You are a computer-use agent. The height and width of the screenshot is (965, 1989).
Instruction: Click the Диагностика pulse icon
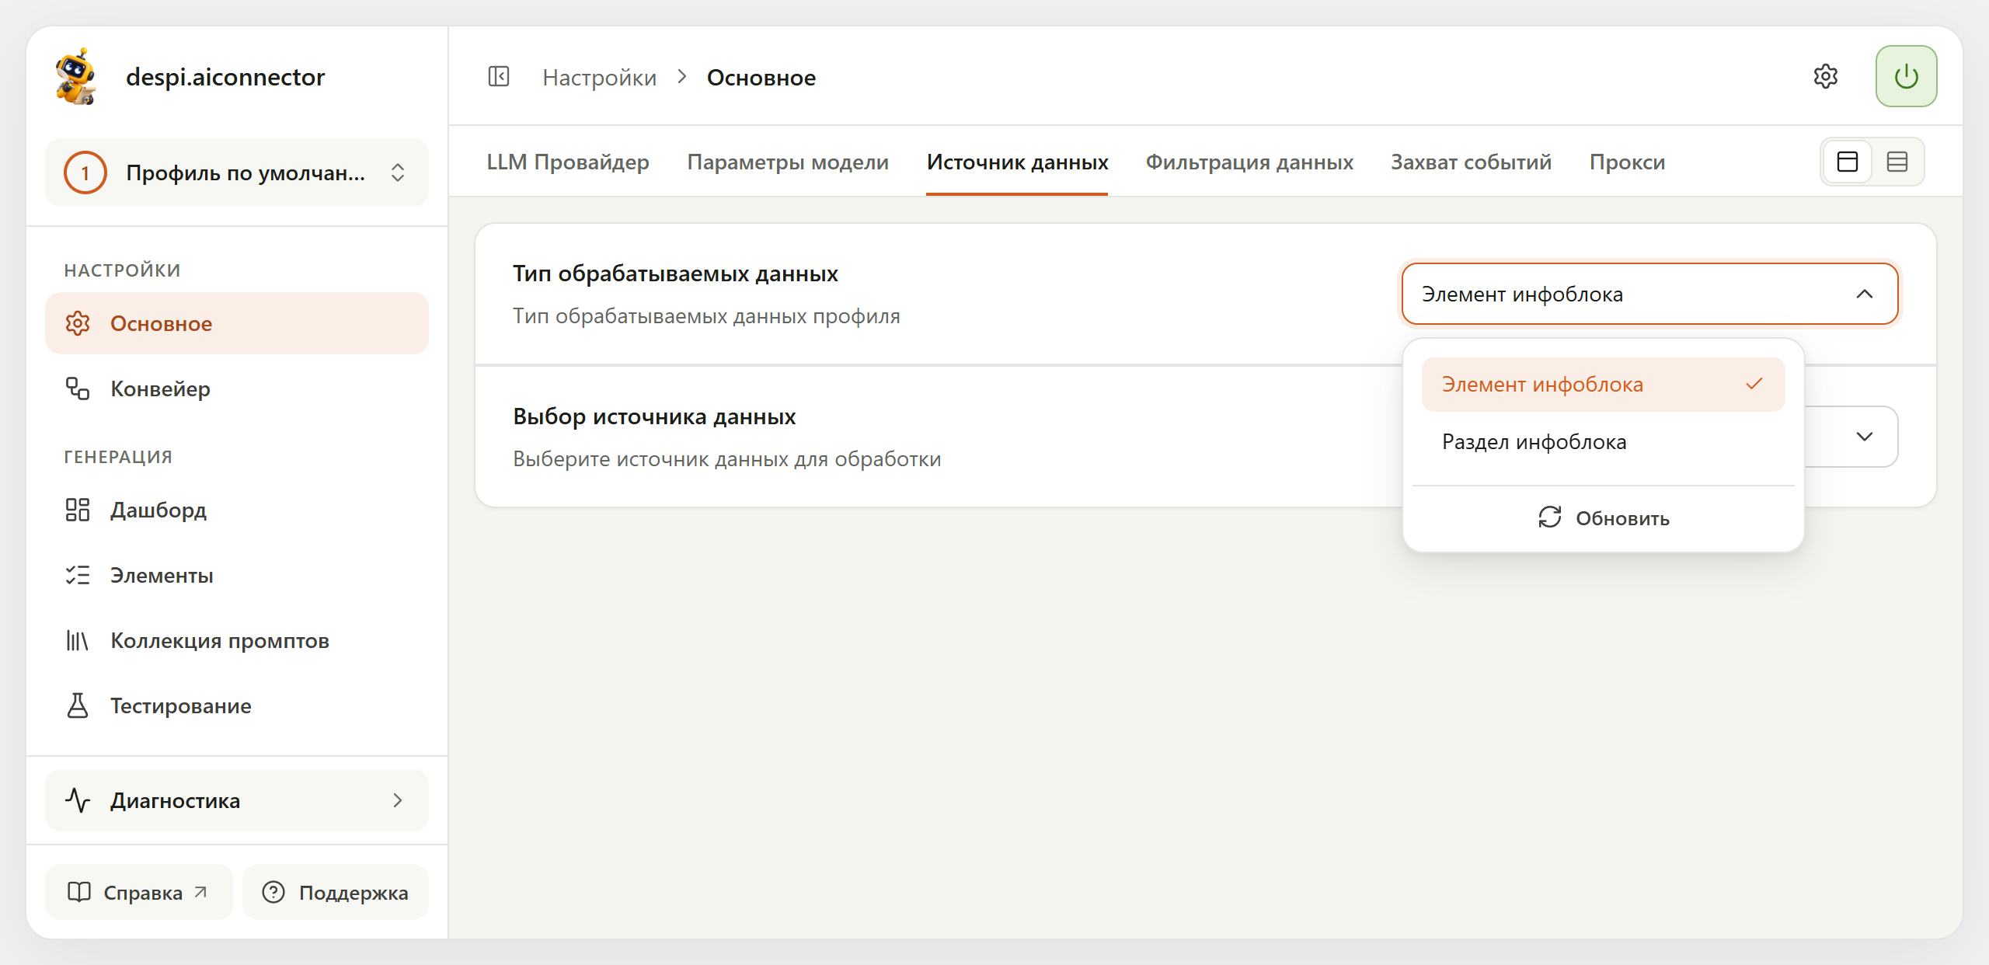coord(78,800)
